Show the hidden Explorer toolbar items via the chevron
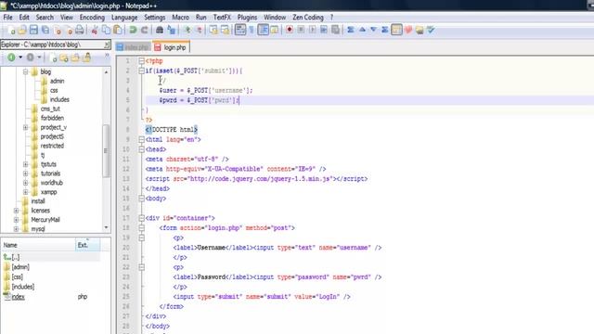 [107, 56]
